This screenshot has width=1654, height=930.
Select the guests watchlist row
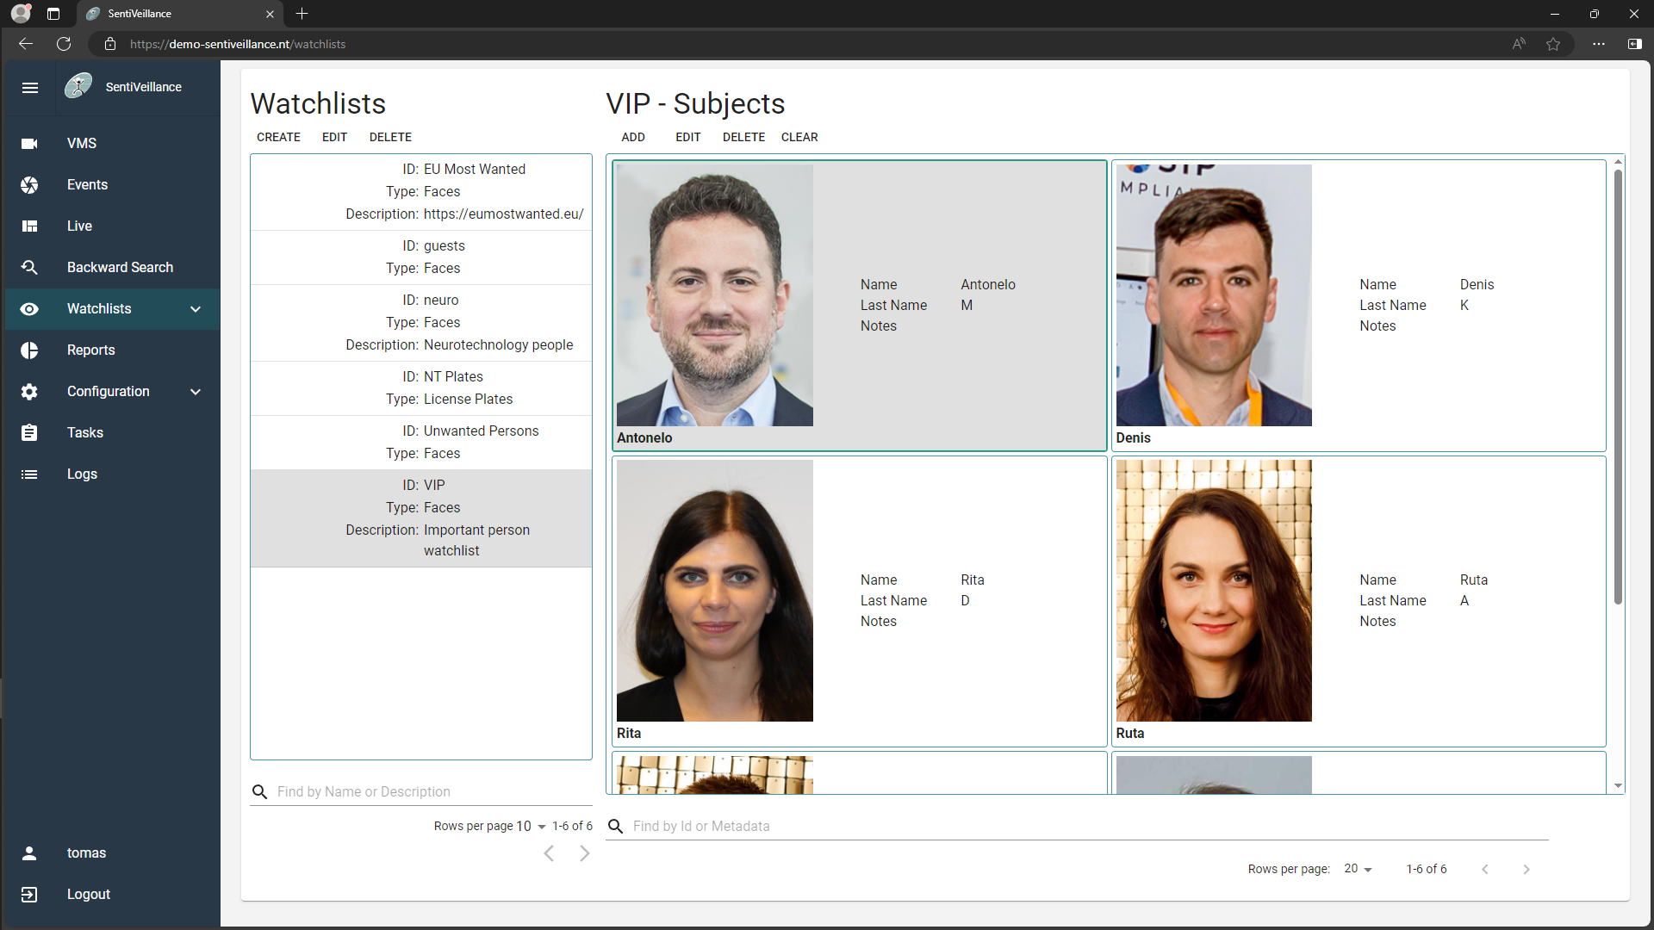(x=421, y=257)
